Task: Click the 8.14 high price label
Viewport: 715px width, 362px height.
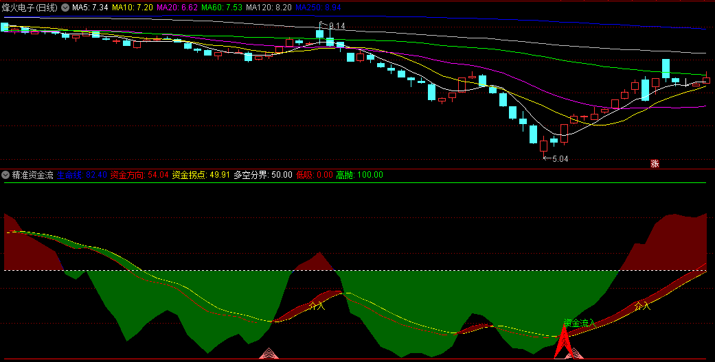Action: (x=337, y=26)
